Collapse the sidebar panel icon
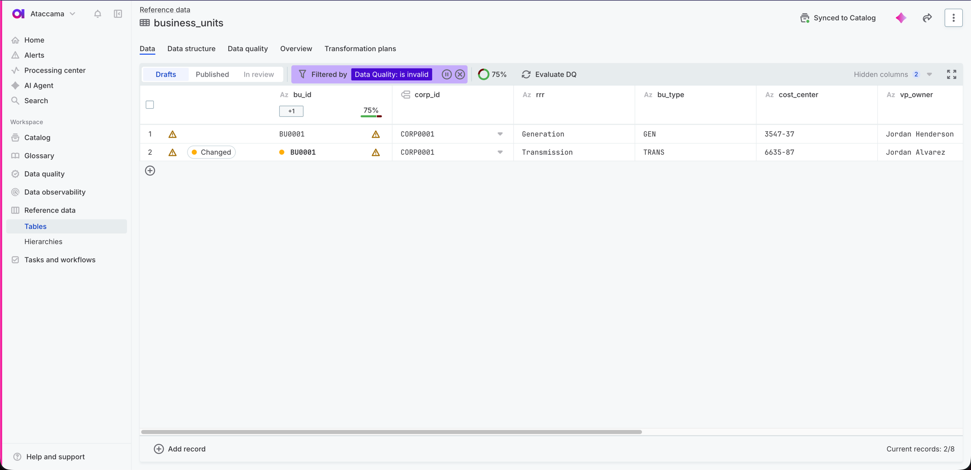The image size is (971, 470). (118, 14)
